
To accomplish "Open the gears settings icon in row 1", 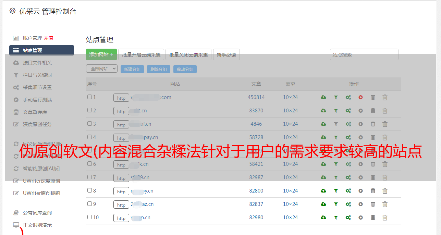I will (348, 97).
